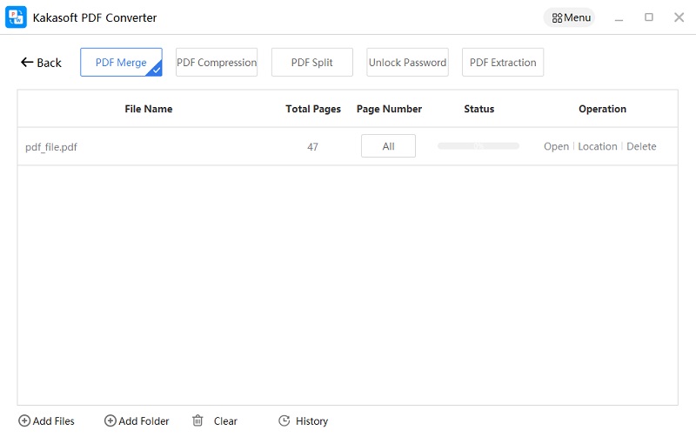Click the Clear trash button
The image size is (696, 437).
(215, 420)
